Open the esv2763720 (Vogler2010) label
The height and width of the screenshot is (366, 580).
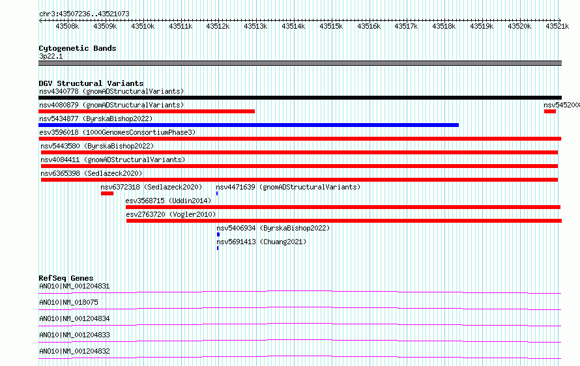point(171,214)
